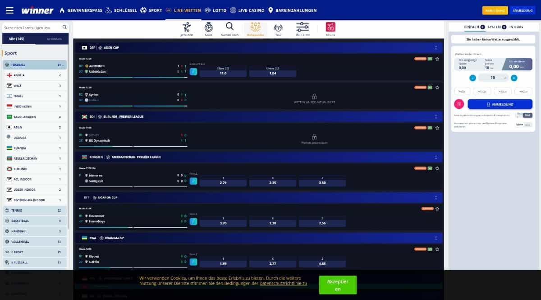The height and width of the screenshot is (300, 541).
Task: Select odds 2.79 for Aserbaidschan match
Action: pos(223,183)
